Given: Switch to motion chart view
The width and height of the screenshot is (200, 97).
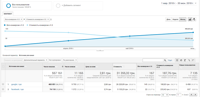Looking at the screenshot, I should click(x=194, y=19).
